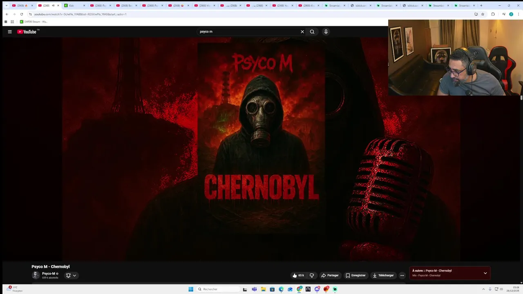This screenshot has height=294, width=523.
Task: Click the streamer webcam overlay
Action: pos(455,58)
